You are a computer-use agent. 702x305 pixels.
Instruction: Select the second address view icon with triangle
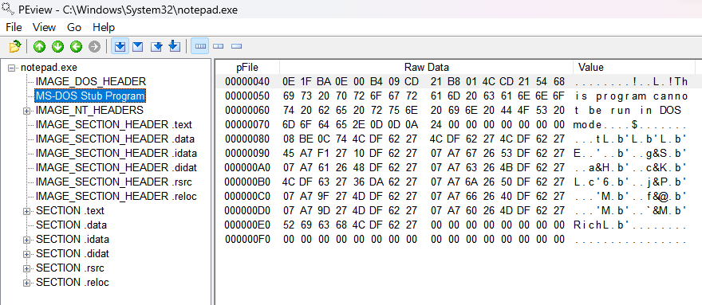click(138, 46)
